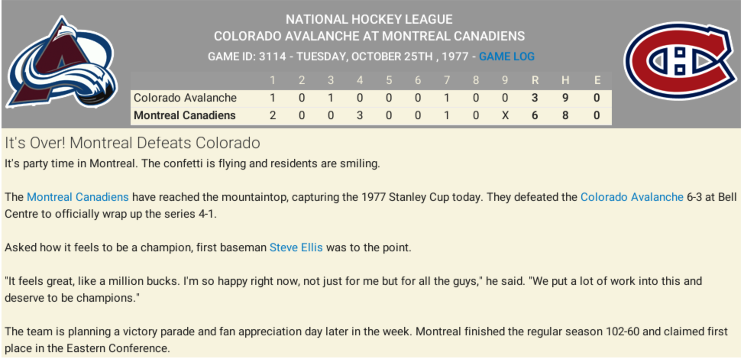
Task: Click Montreal's total runs value of 6
Action: click(x=535, y=115)
